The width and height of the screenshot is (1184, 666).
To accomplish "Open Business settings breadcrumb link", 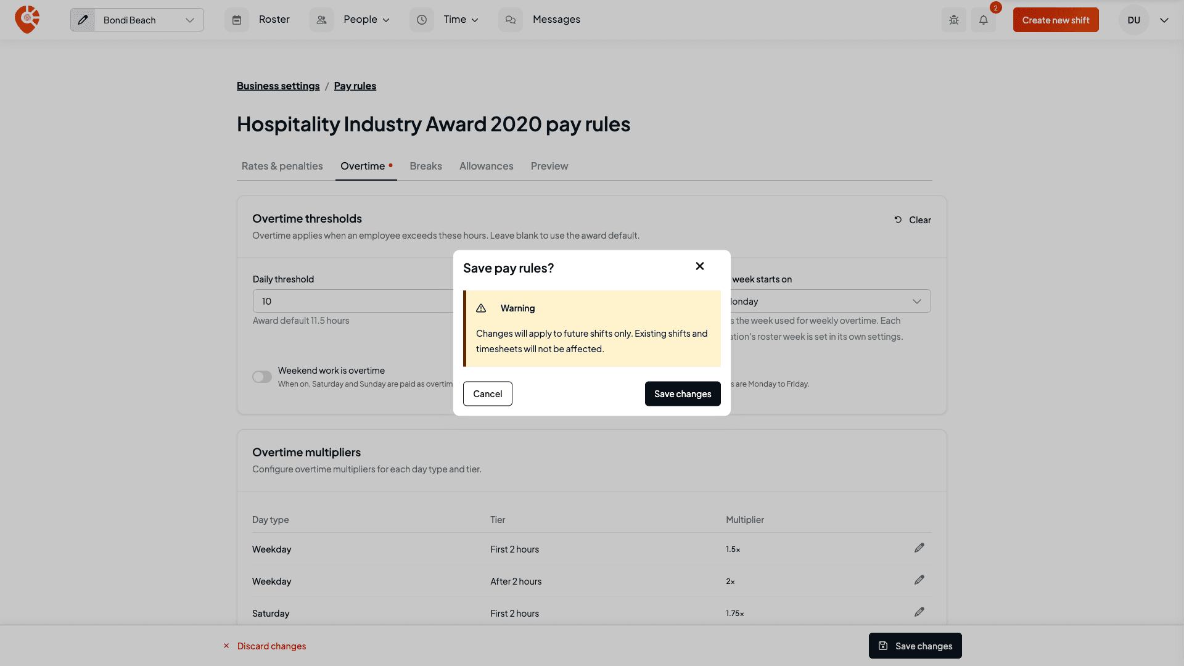I will point(278,86).
